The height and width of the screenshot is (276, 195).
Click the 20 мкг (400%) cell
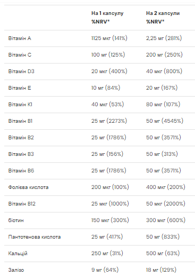109,71
